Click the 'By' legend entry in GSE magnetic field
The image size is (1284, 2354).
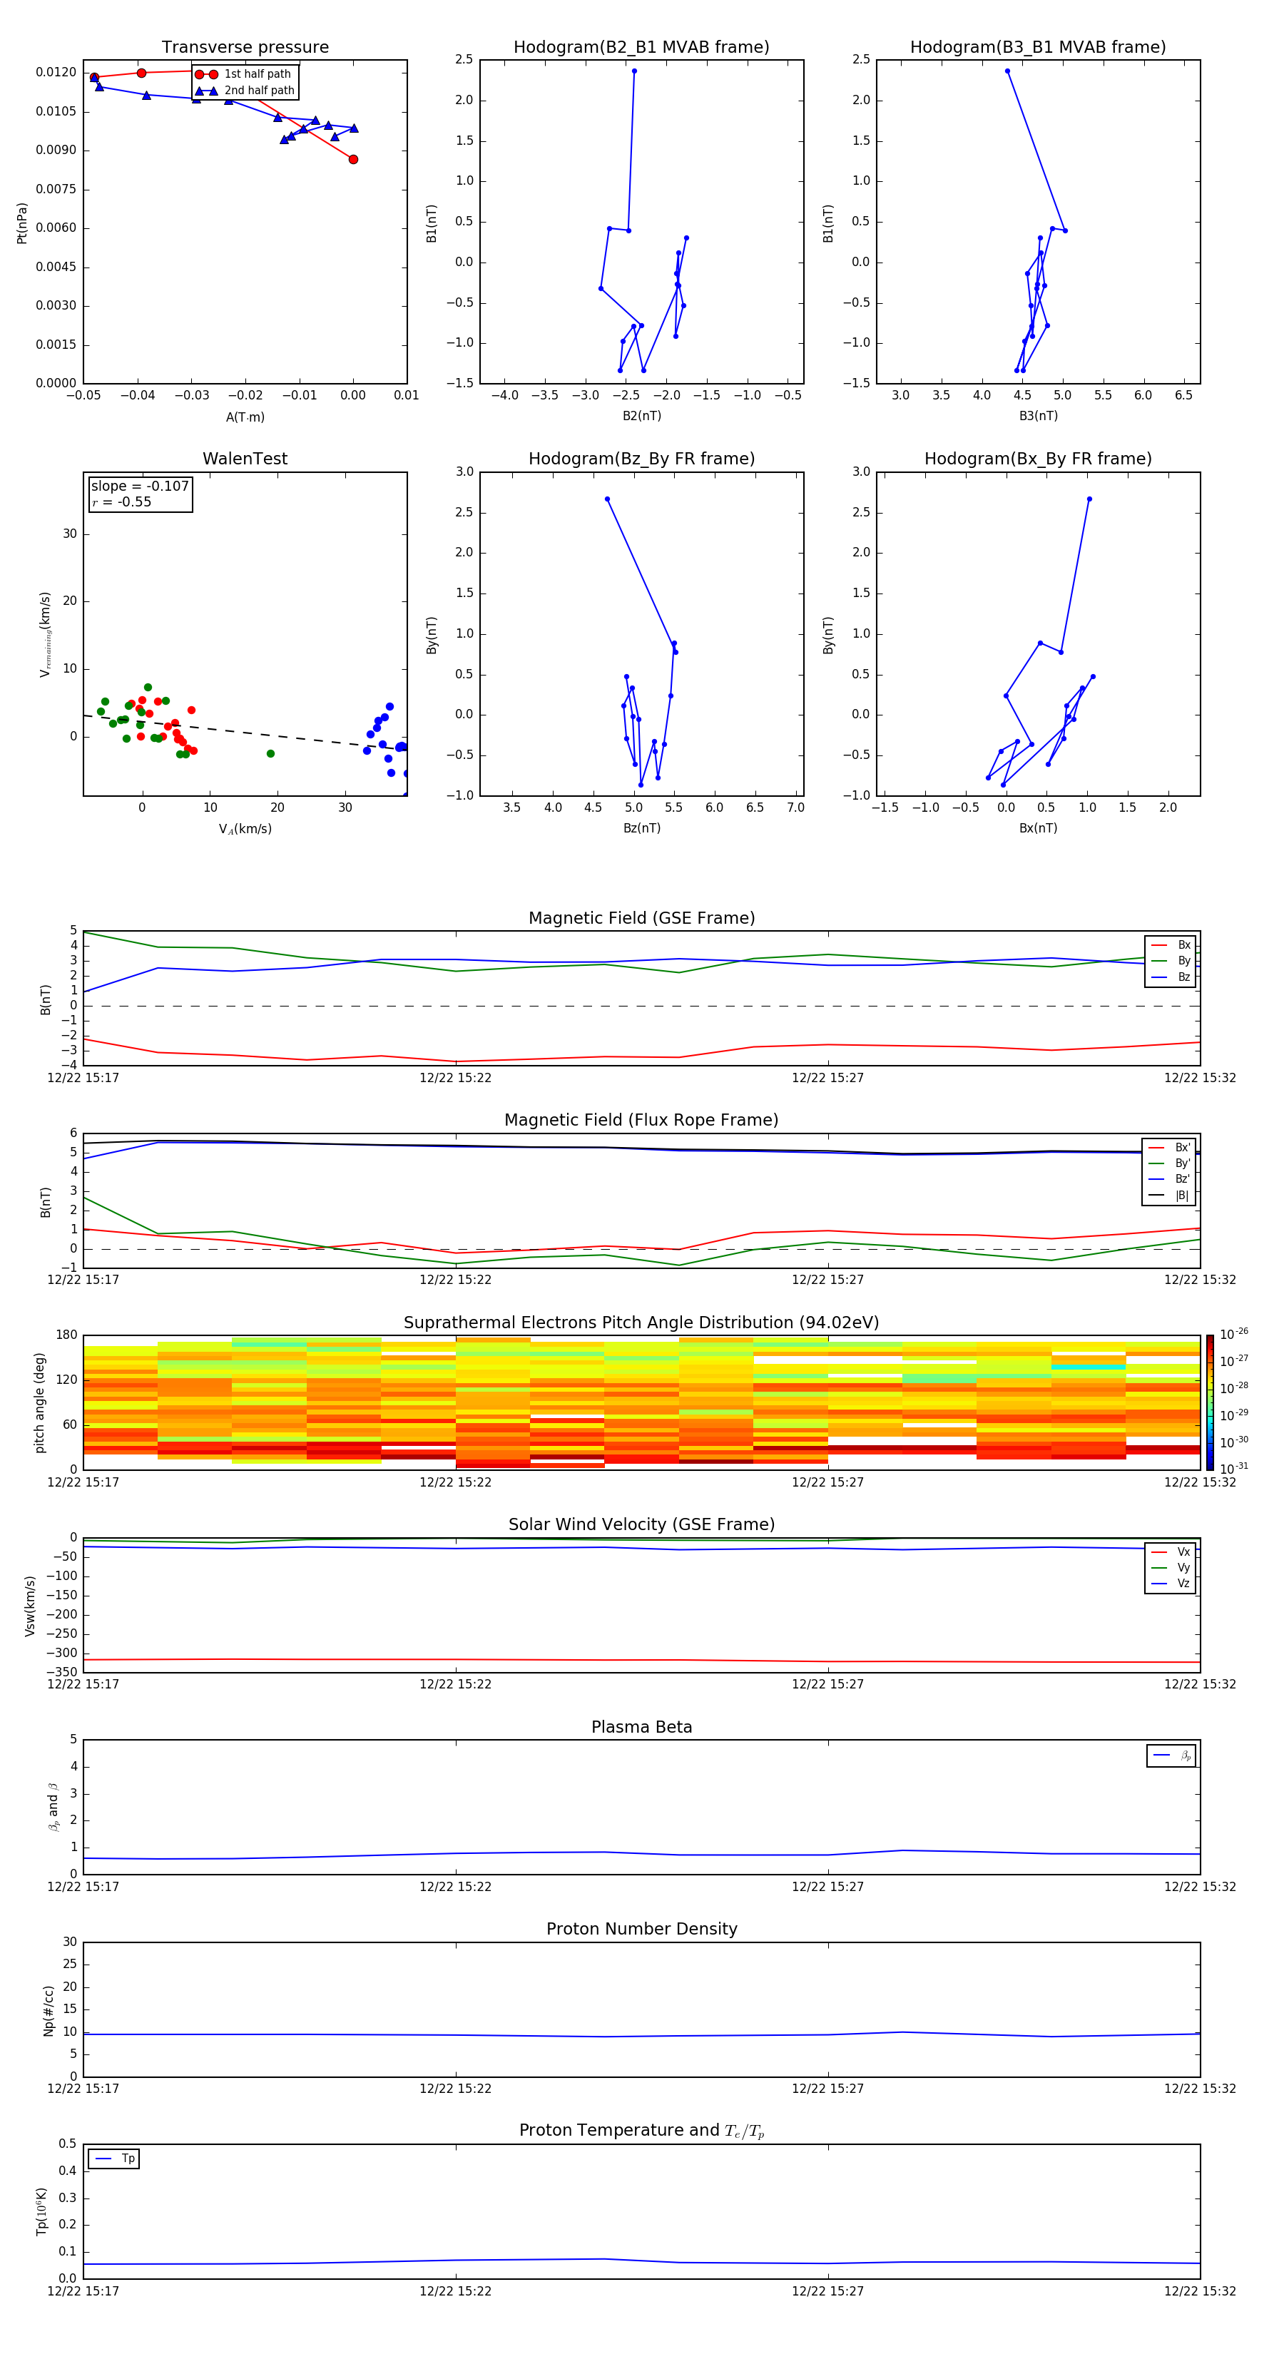point(1171,962)
